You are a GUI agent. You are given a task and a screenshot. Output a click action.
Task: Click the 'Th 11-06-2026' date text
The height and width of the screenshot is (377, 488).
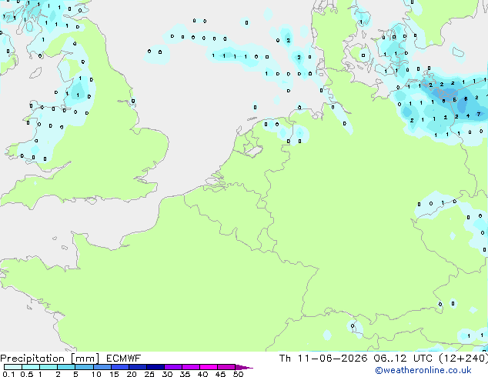323,359
